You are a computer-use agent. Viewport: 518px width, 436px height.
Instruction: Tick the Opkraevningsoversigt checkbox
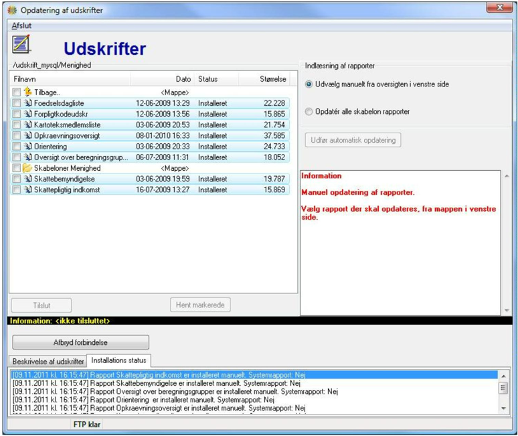coord(16,135)
